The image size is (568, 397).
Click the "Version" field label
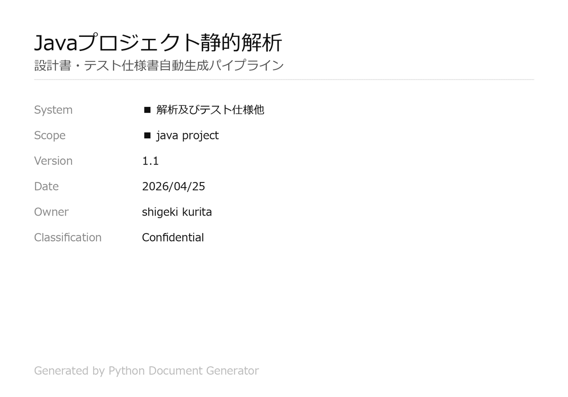click(x=53, y=161)
